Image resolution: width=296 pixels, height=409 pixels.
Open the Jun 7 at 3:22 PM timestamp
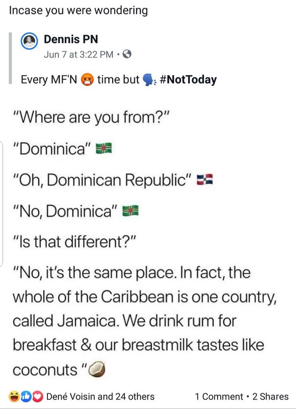click(x=79, y=54)
